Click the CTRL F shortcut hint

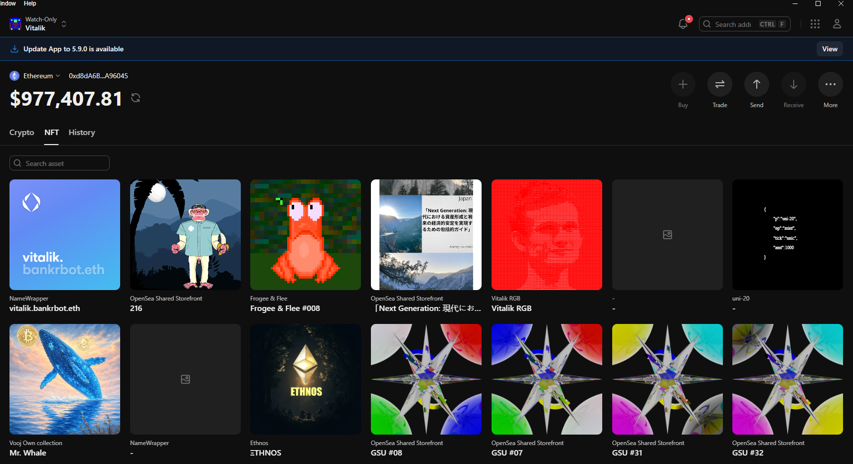click(x=773, y=24)
